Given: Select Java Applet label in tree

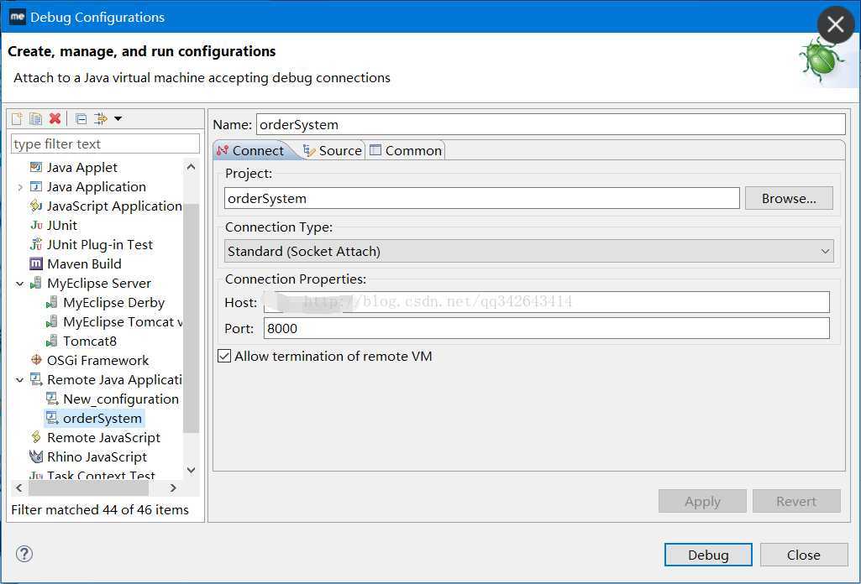Looking at the screenshot, I should coord(81,167).
